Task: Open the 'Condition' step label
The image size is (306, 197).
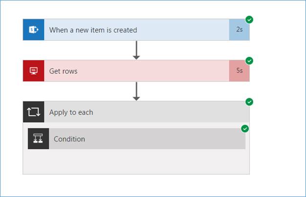Action: point(69,139)
